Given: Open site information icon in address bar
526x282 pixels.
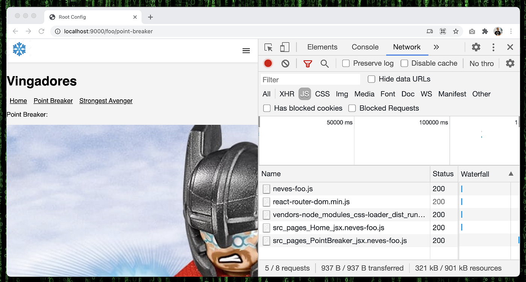Looking at the screenshot, I should pyautogui.click(x=57, y=31).
